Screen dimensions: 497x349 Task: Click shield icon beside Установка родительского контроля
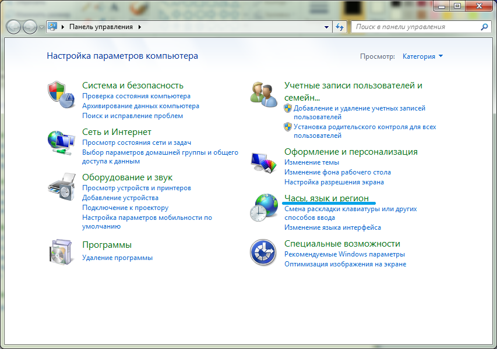288,127
